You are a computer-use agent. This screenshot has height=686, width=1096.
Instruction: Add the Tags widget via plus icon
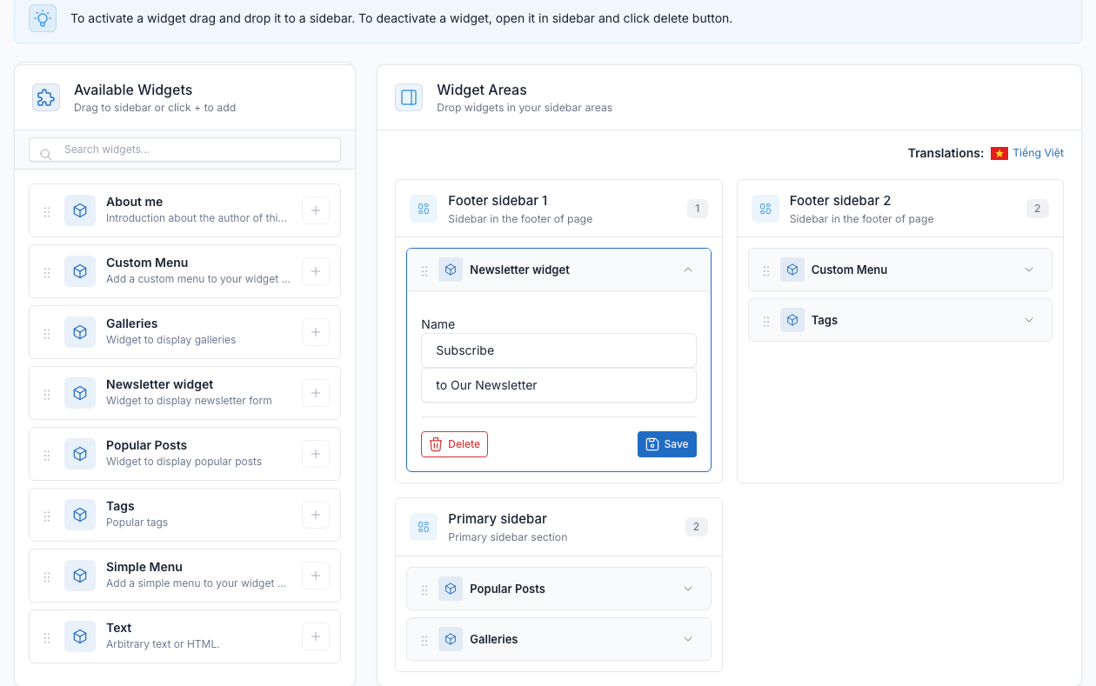pyautogui.click(x=316, y=515)
